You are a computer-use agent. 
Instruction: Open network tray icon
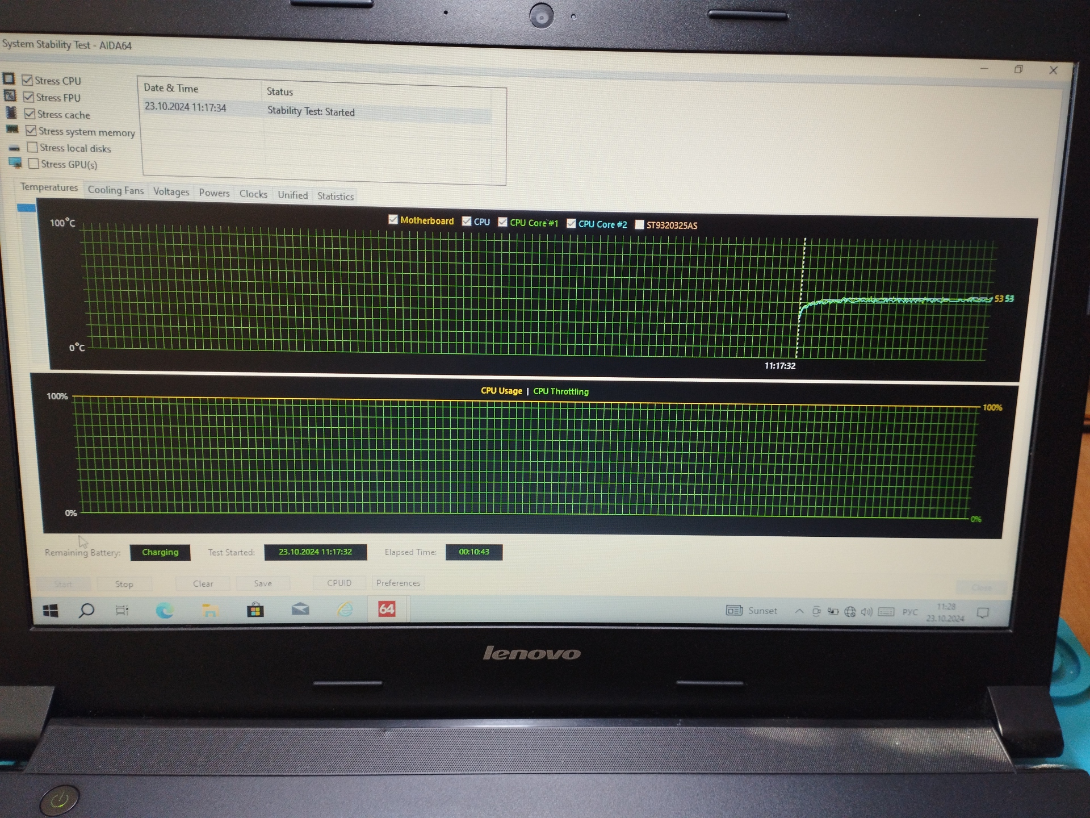tap(850, 612)
